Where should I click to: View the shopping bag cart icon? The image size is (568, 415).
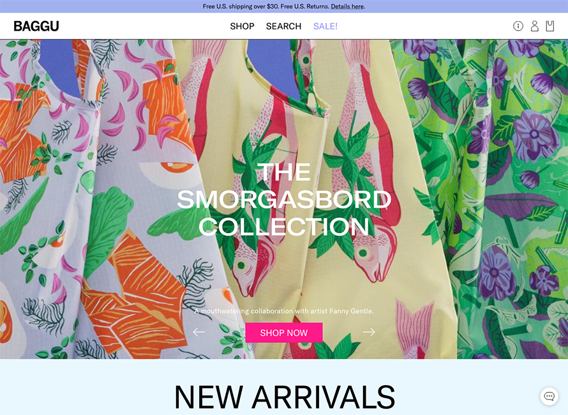[550, 26]
